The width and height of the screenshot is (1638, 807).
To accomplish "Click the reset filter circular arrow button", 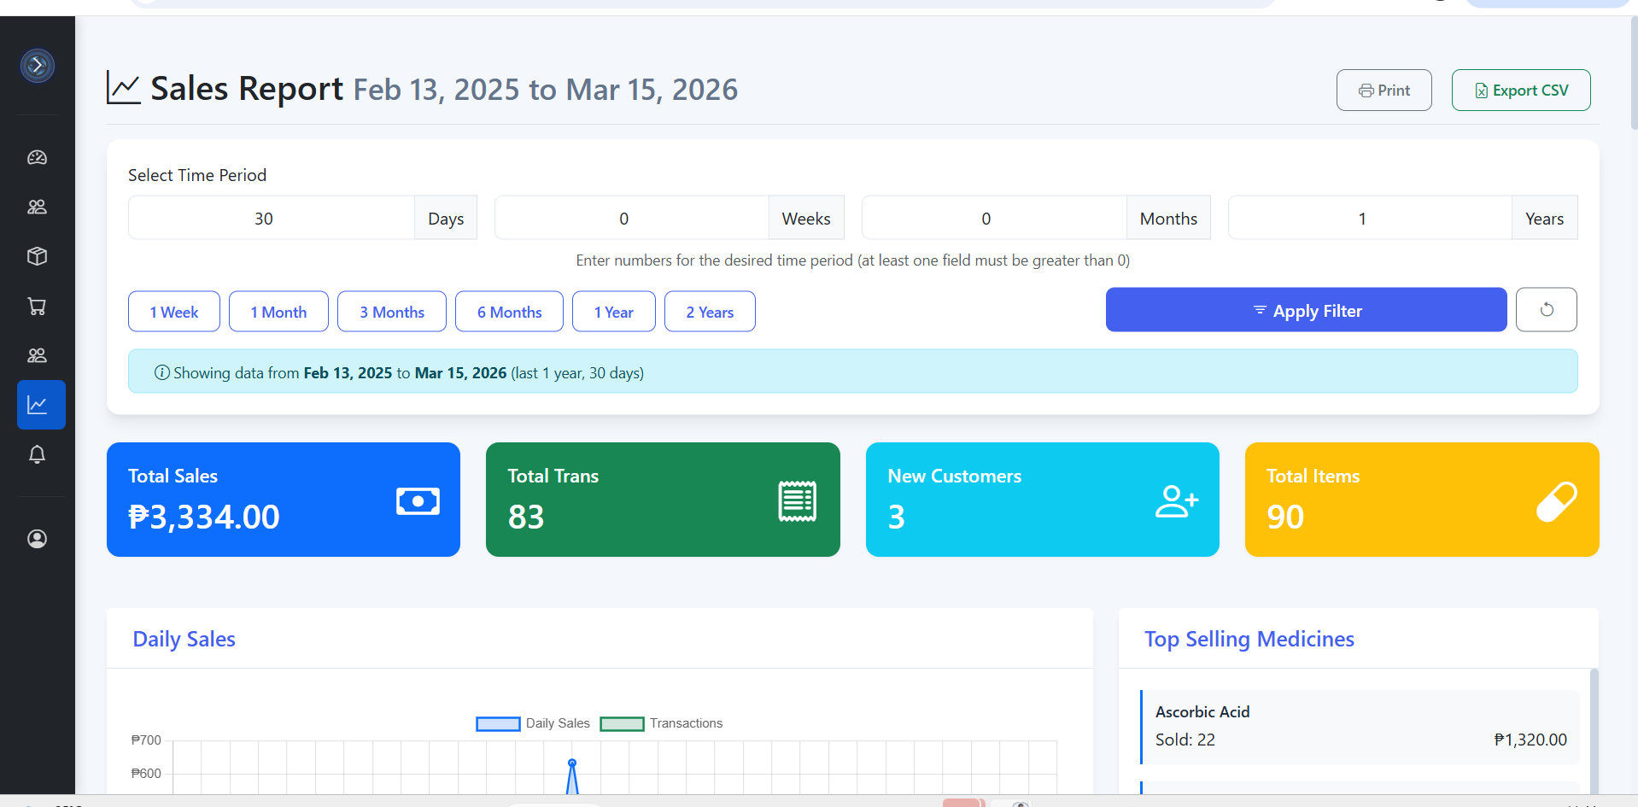I will click(1546, 310).
